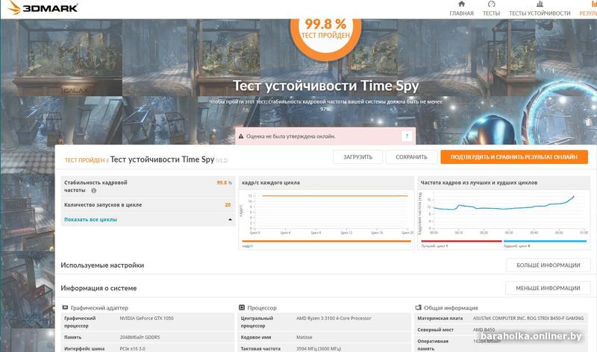Click the 2048Мбайт GDDR5 memory value

pos(140,337)
